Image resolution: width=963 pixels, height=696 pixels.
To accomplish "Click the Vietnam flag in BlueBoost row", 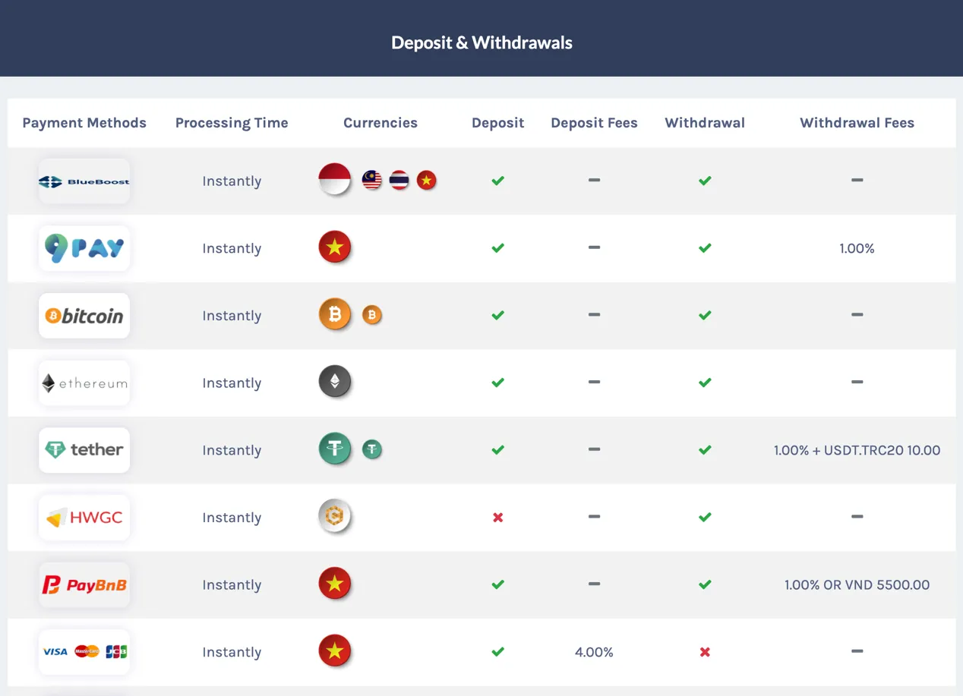I will point(427,180).
